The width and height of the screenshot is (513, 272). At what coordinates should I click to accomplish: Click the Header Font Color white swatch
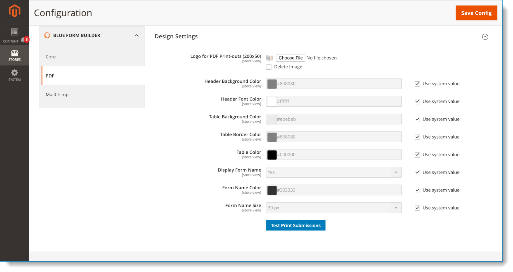[x=272, y=102]
